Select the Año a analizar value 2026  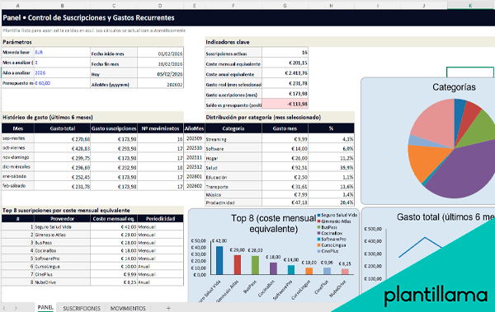pyautogui.click(x=62, y=72)
